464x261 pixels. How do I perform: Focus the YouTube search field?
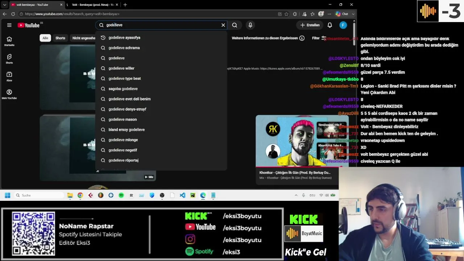point(161,25)
